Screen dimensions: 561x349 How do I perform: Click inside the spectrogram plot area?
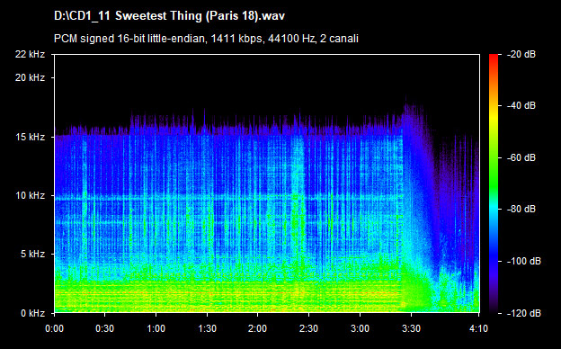[x=267, y=183]
